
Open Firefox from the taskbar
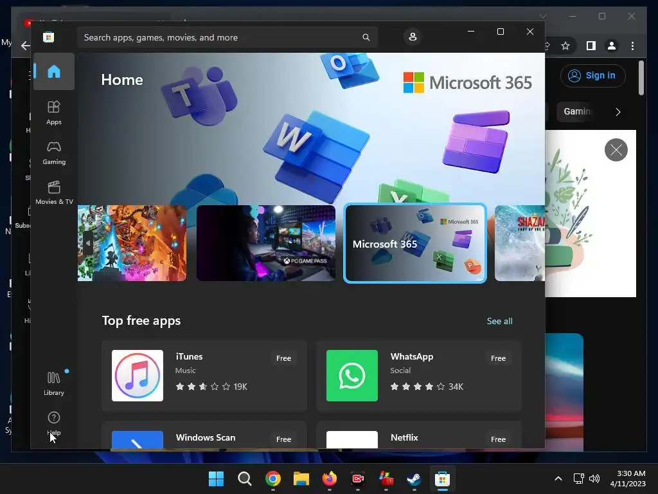click(x=330, y=479)
